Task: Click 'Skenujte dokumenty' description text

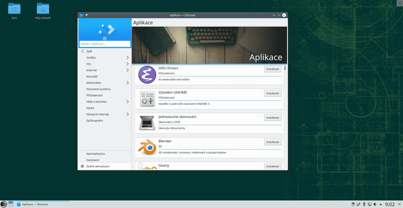Action: 172,128
